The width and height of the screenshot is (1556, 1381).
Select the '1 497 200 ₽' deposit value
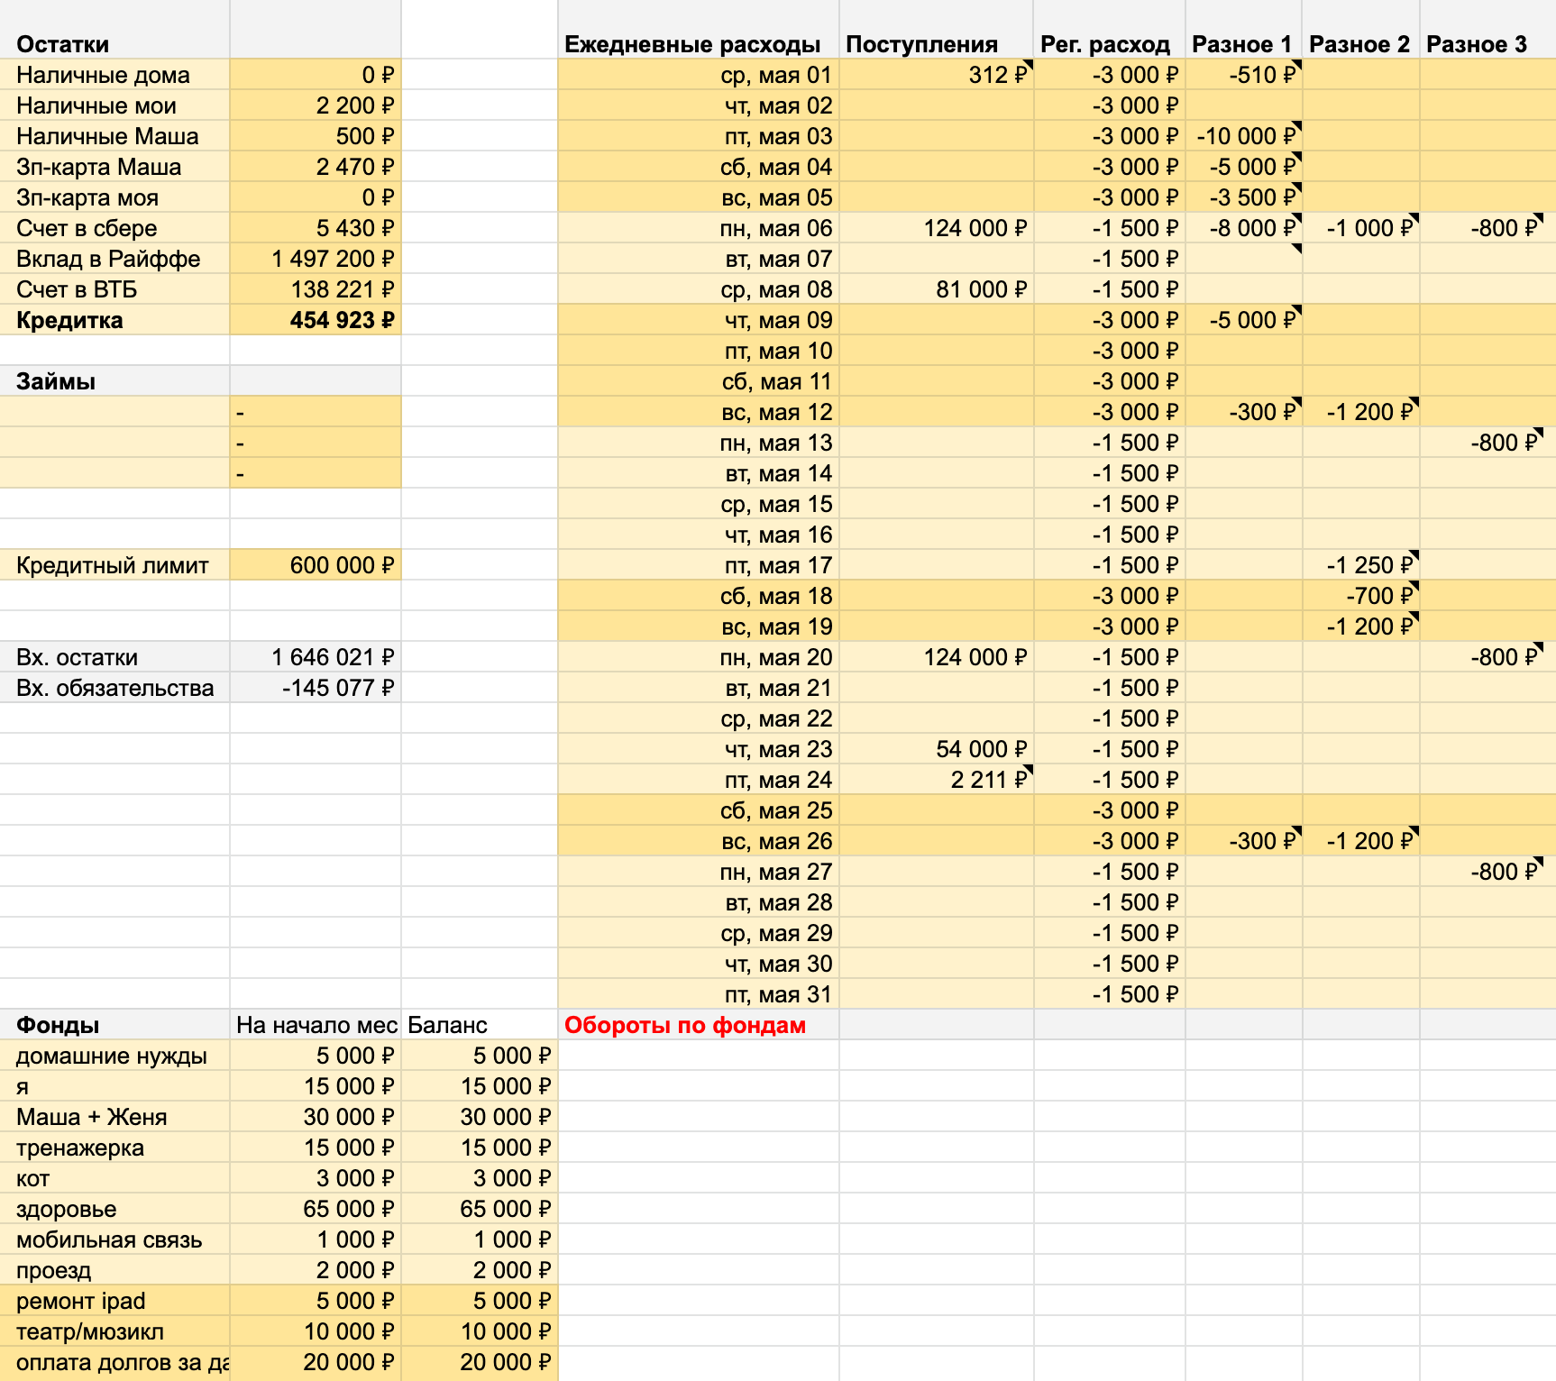pyautogui.click(x=316, y=259)
